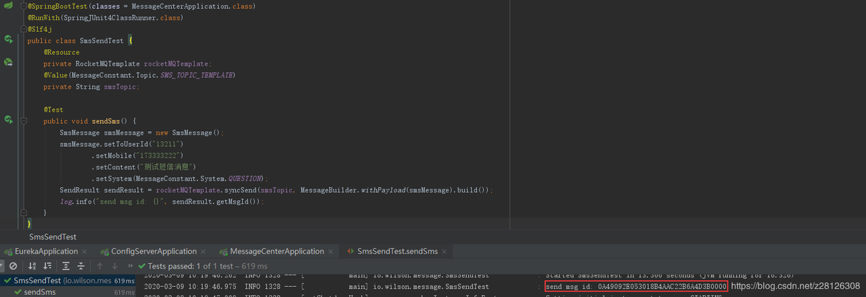Go to previous failed test arrow

click(x=99, y=266)
